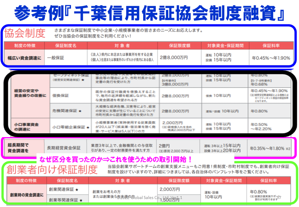Click the 小口事業資金の調達に cell
299x207 pixels.
coord(30,127)
